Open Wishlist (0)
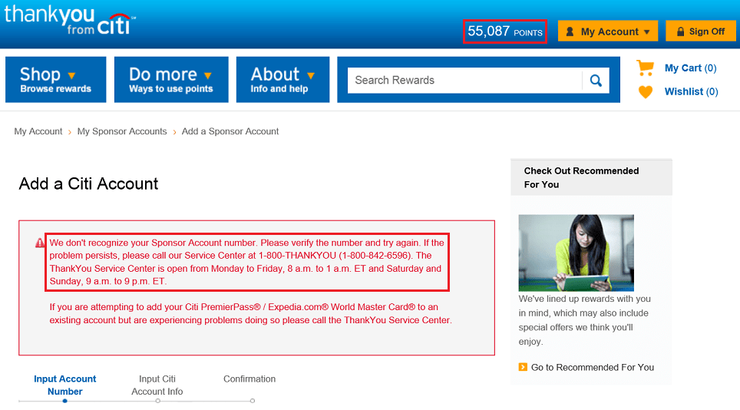This screenshot has width=740, height=410. click(691, 91)
